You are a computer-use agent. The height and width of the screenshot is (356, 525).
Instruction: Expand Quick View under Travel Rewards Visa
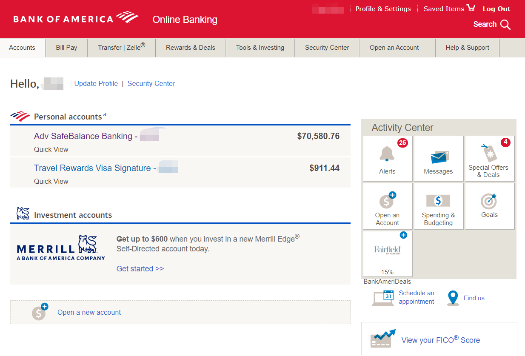(x=51, y=181)
